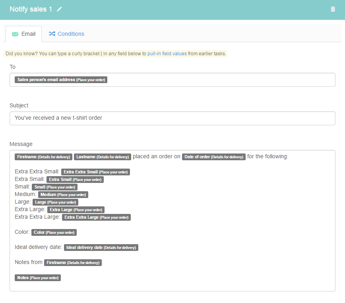
Task: Click the Extra Extra Large field tag
Action: (96, 217)
